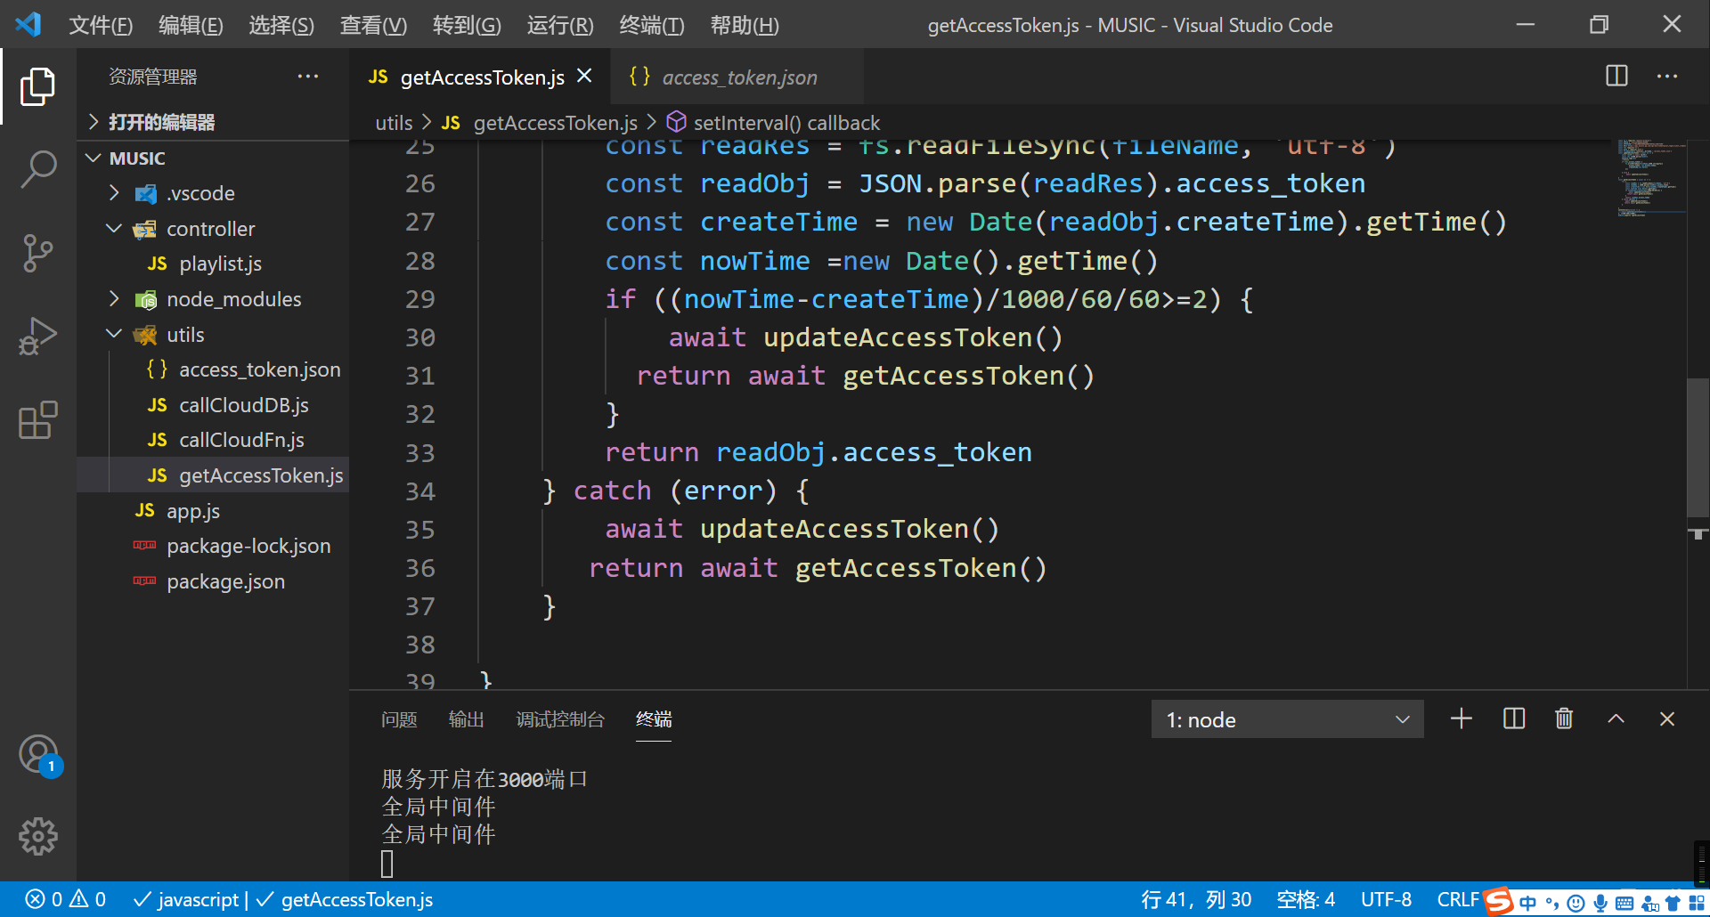
Task: Maximize the panel with up chevron
Action: (1616, 719)
